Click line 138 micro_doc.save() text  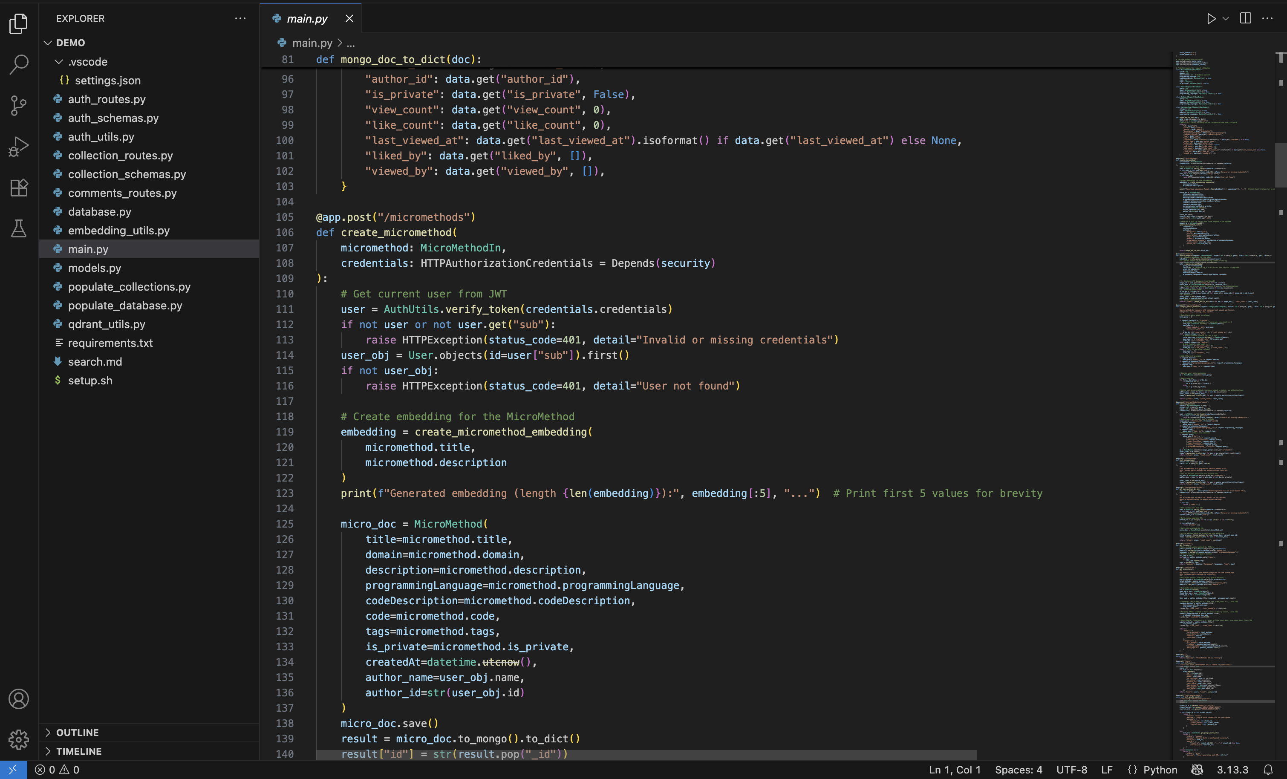(x=389, y=723)
